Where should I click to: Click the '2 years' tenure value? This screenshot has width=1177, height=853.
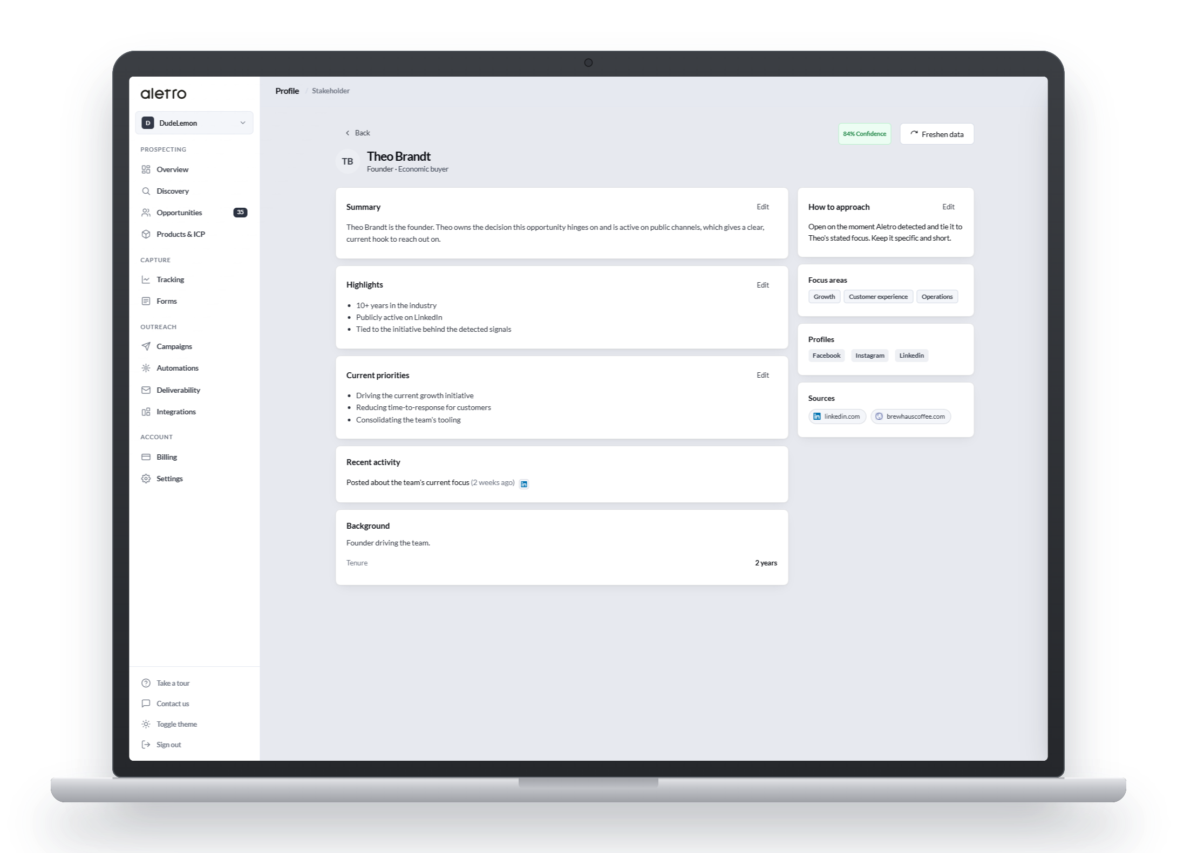click(766, 563)
